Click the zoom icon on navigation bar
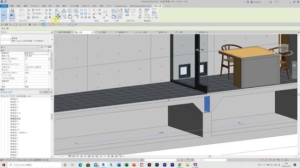This screenshot has width=300, height=168. click(x=294, y=66)
